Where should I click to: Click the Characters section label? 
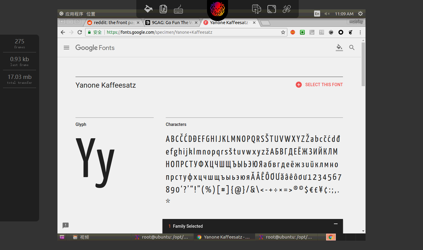coord(176,124)
